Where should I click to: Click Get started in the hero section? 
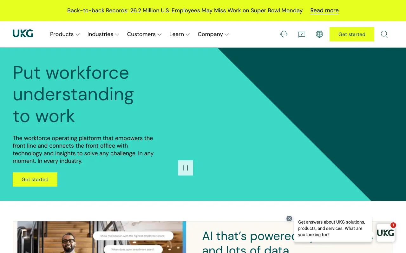click(35, 179)
